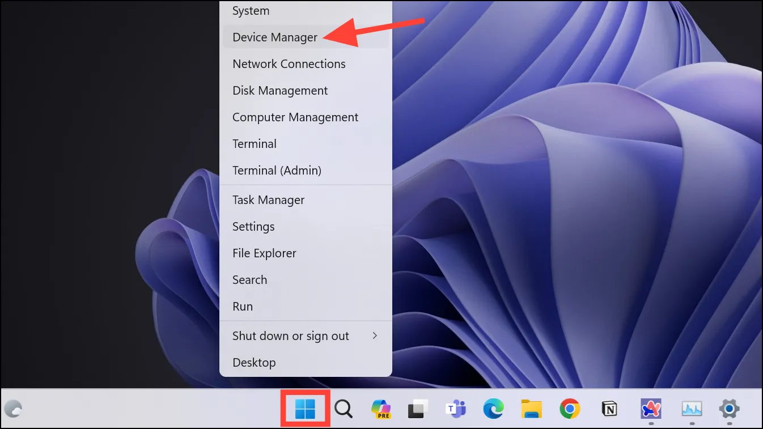Open the performance monitor graph taskbar icon

(x=692, y=409)
